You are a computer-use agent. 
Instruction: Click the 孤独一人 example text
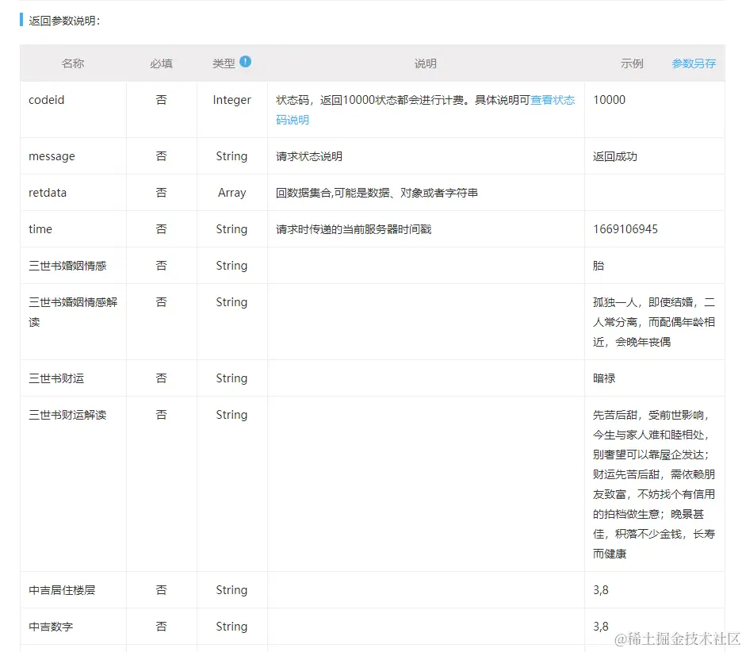point(654,322)
